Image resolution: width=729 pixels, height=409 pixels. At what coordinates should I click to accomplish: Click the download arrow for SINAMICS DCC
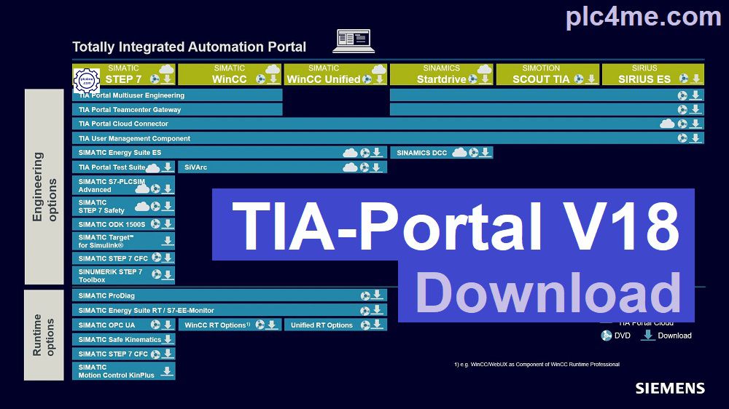click(486, 153)
